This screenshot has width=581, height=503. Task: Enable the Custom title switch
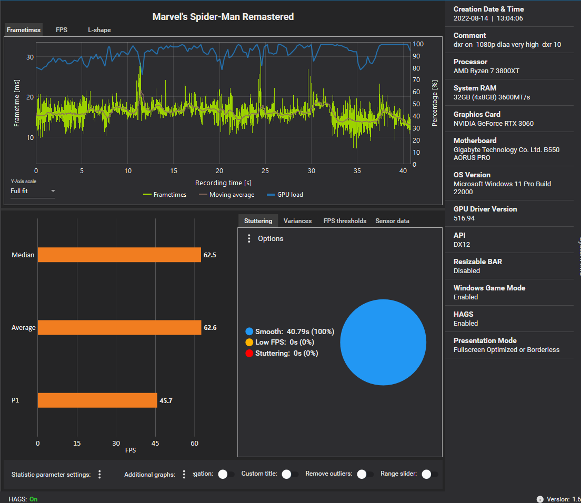(289, 474)
